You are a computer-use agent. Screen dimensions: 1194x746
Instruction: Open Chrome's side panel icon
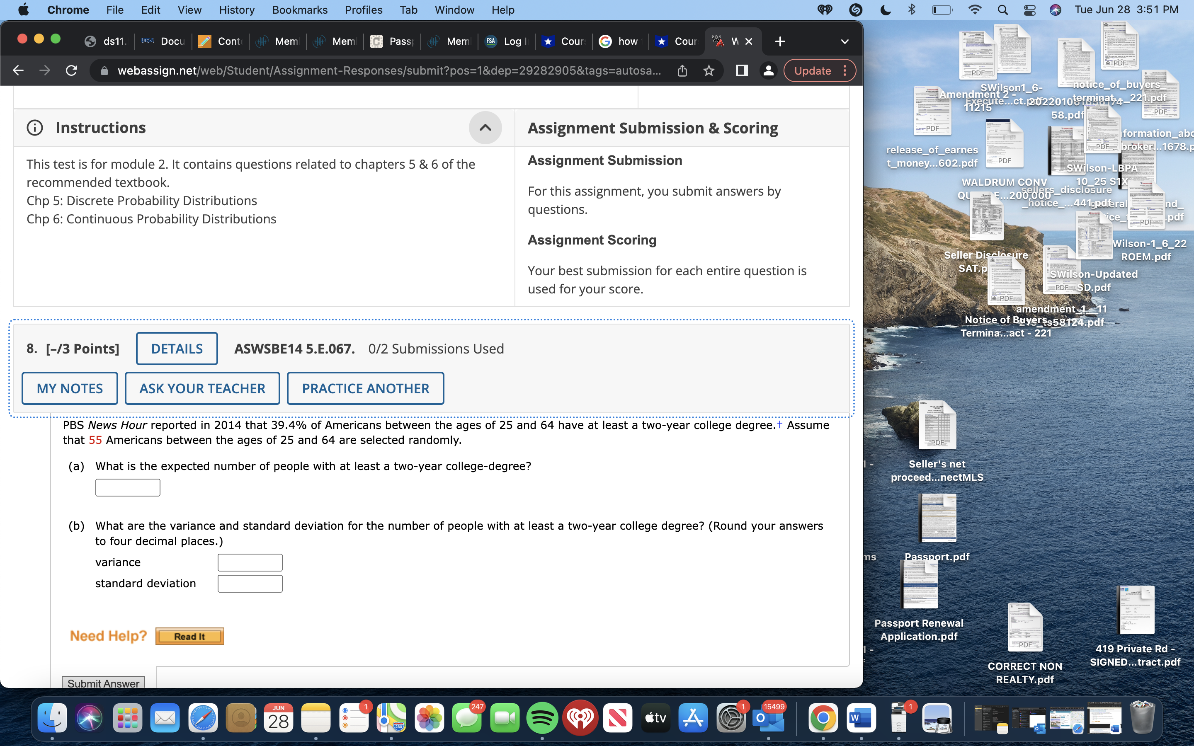tap(742, 70)
